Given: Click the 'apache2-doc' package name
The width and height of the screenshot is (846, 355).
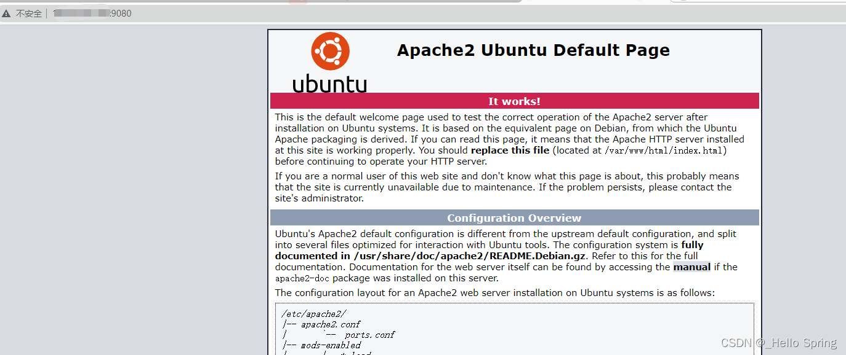Looking at the screenshot, I should coord(301,278).
